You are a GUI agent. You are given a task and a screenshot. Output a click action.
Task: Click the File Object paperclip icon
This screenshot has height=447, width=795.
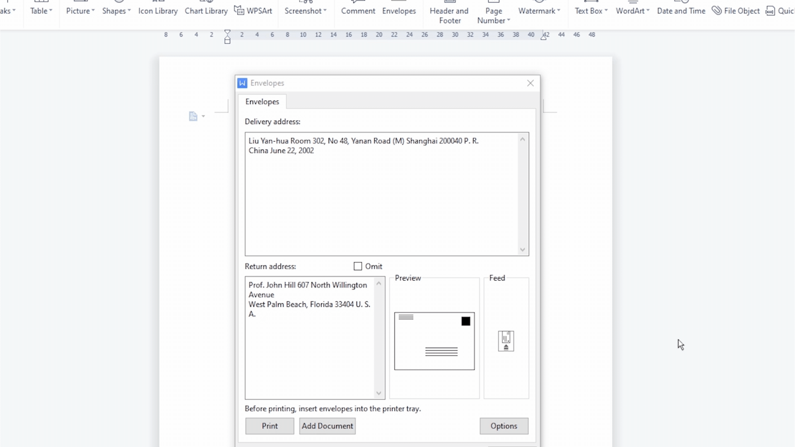tap(716, 10)
